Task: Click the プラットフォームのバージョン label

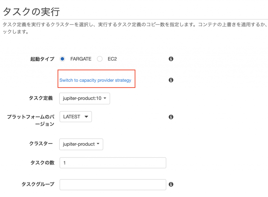Action: (31, 120)
